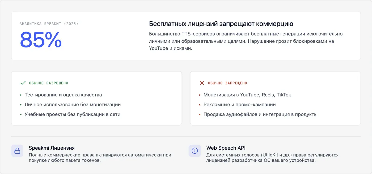Select item Монетизация в YouTube, Reels, TikTok
The height and width of the screenshot is (174, 372).
247,95
